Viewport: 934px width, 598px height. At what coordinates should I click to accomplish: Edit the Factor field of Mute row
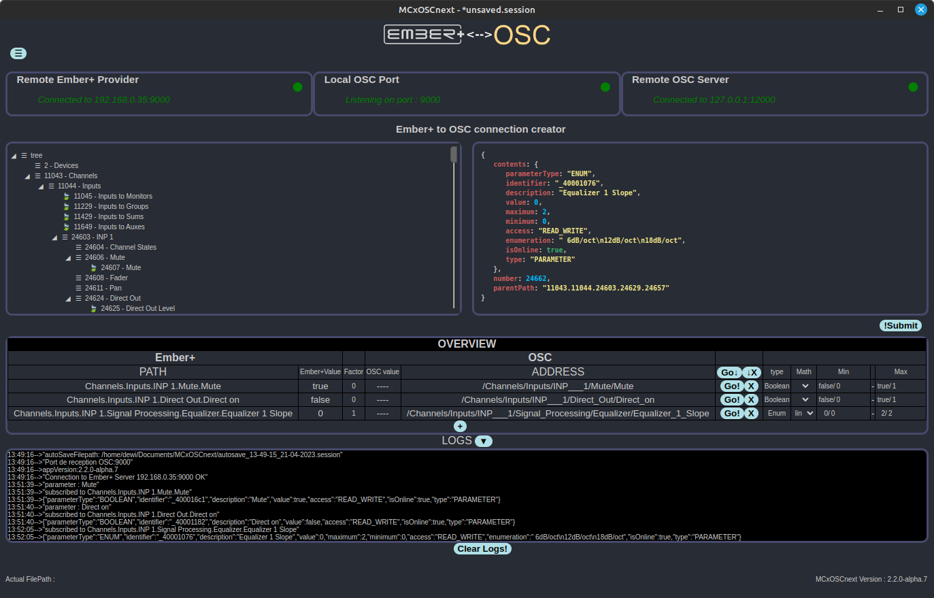[x=354, y=386]
